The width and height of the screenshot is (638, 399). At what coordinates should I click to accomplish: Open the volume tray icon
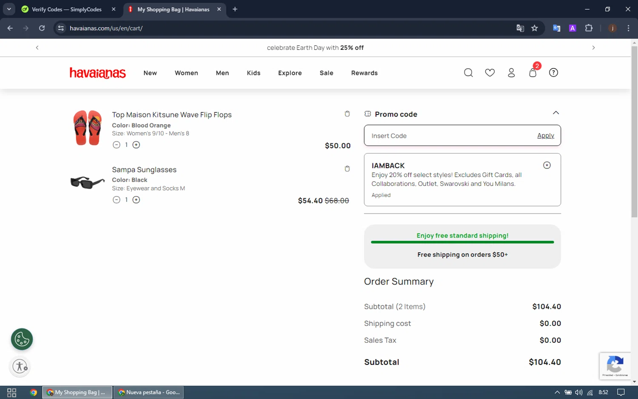pos(578,392)
